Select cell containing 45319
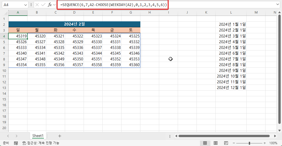 (x=18, y=36)
